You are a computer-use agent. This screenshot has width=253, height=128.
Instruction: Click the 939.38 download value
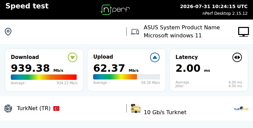(x=30, y=68)
